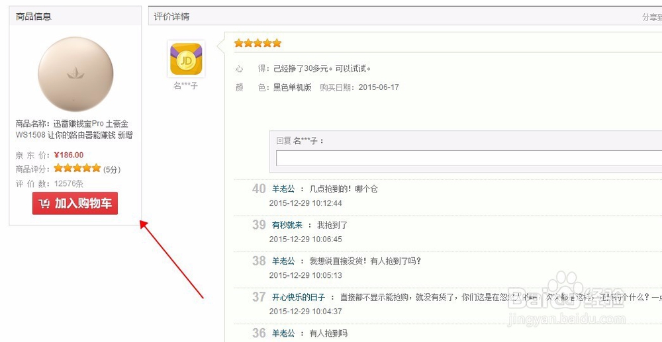Select reply text 有人抢到吗

point(328,333)
